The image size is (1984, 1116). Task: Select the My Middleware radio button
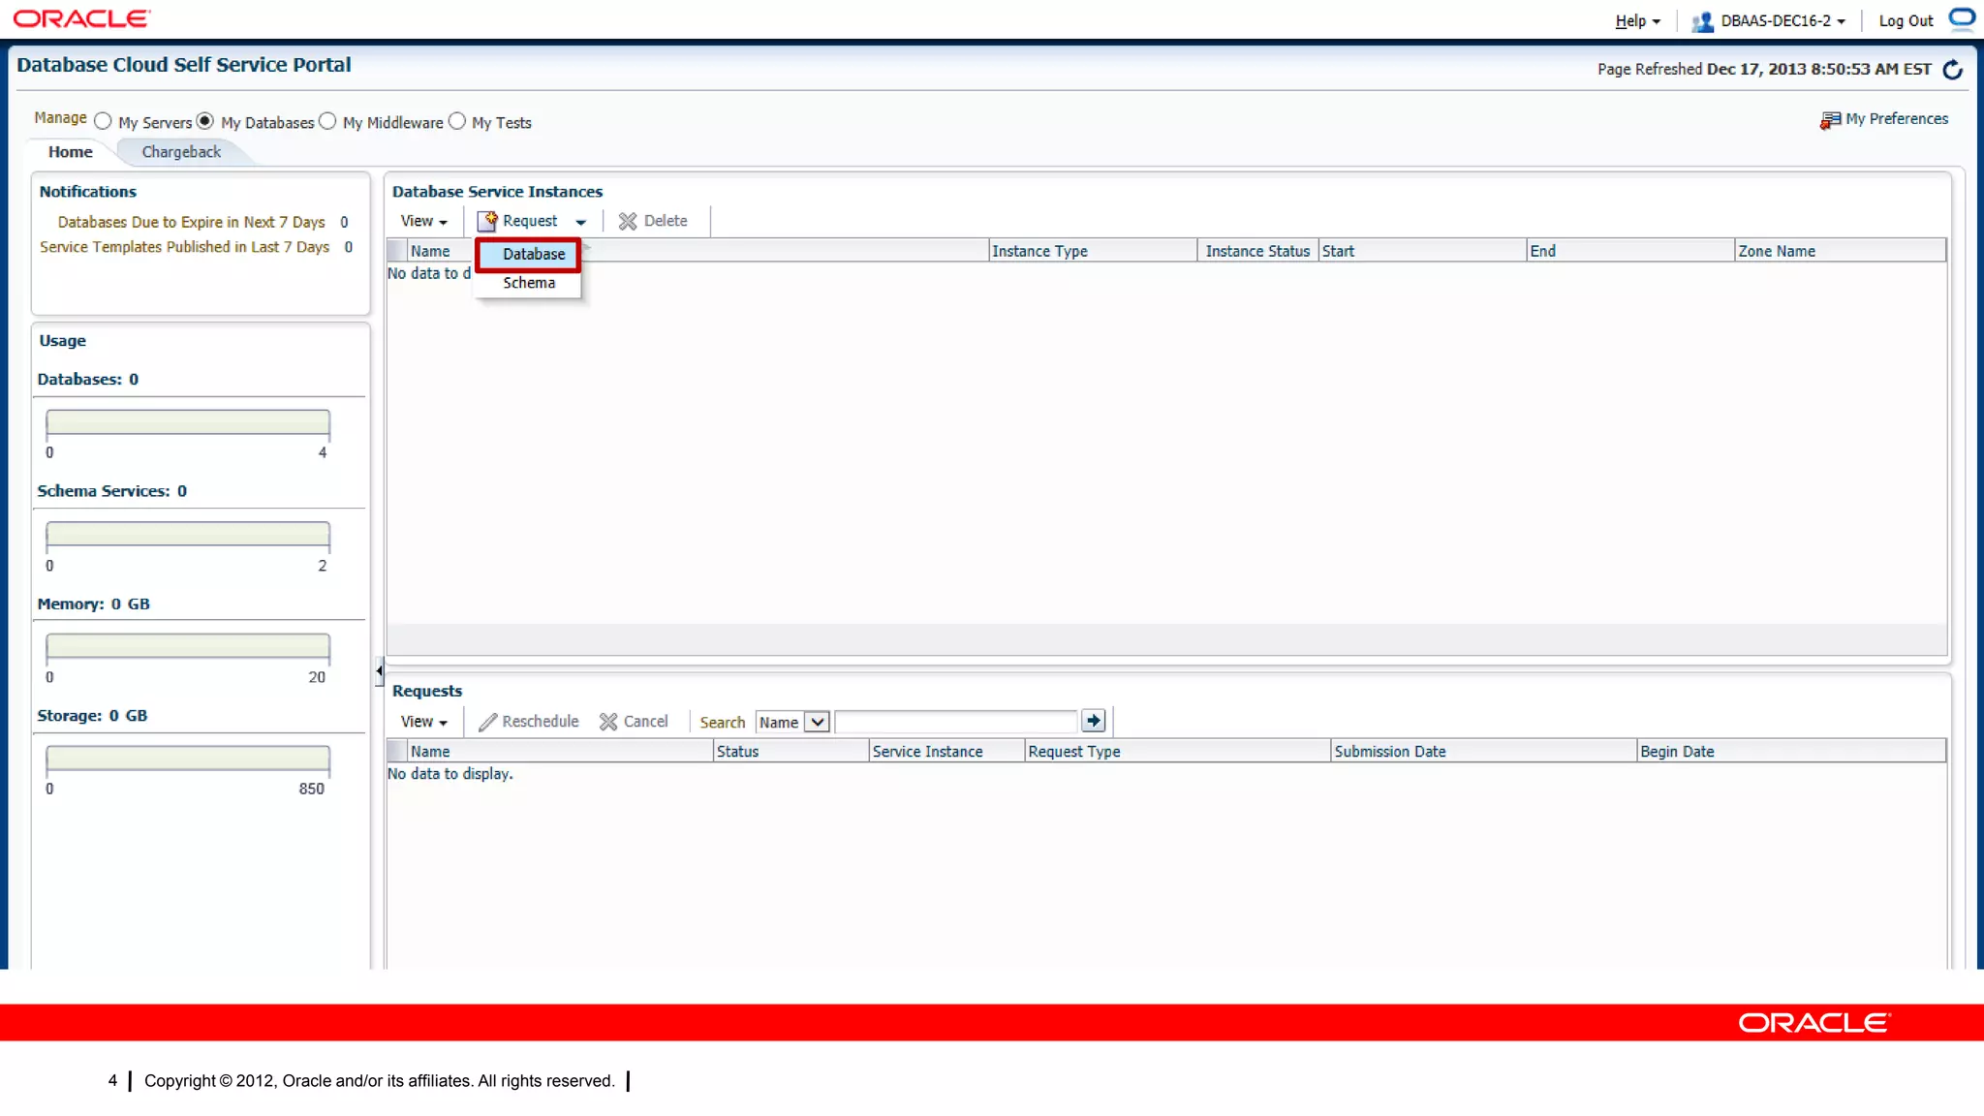click(x=327, y=121)
